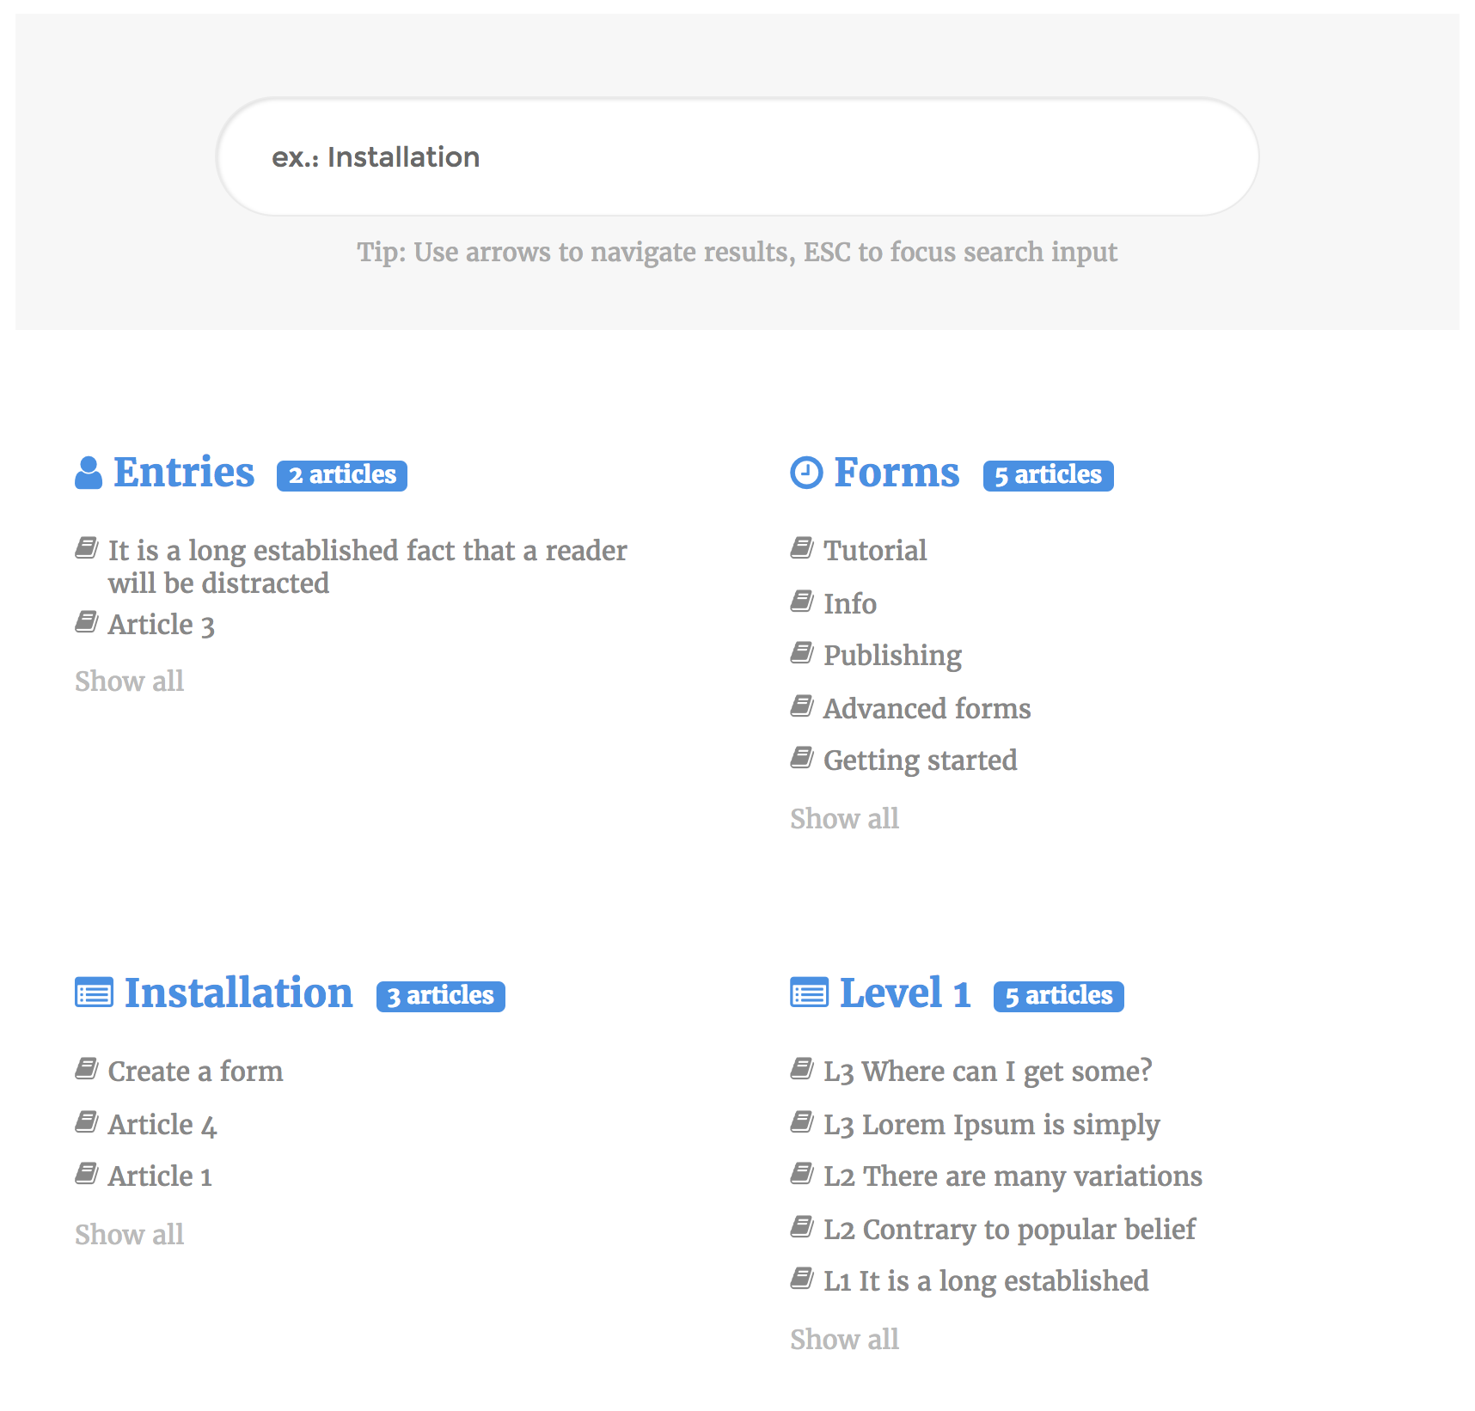Click the book icon next to Article 3
Viewport: 1475px width, 1411px height.
click(86, 622)
